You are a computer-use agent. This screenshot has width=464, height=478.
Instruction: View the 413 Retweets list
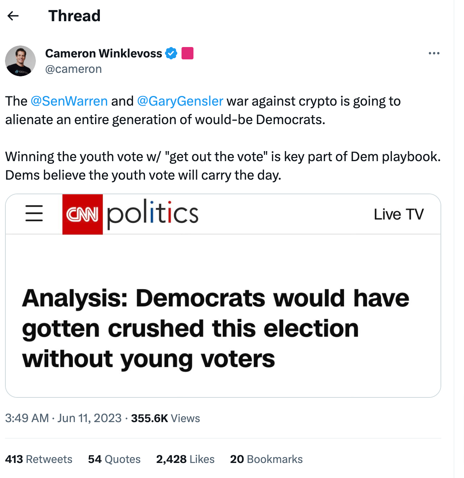coord(39,459)
